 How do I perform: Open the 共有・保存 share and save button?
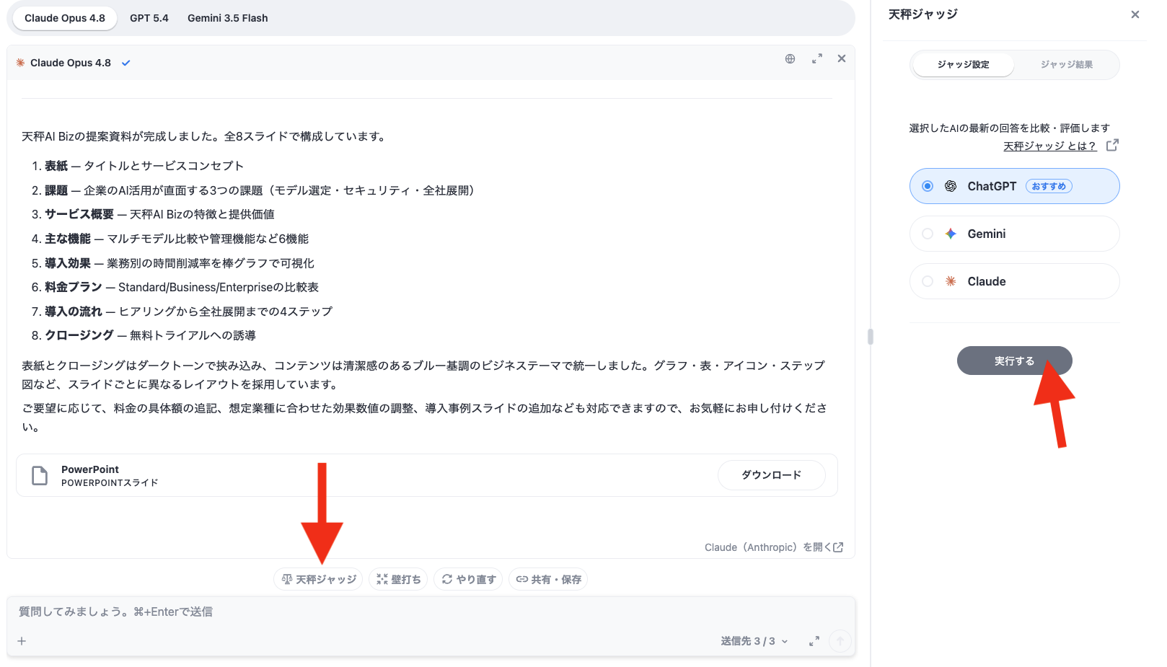click(x=548, y=580)
